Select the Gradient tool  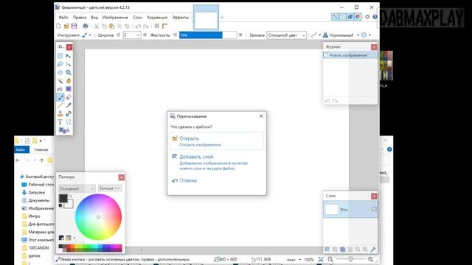tap(69, 89)
